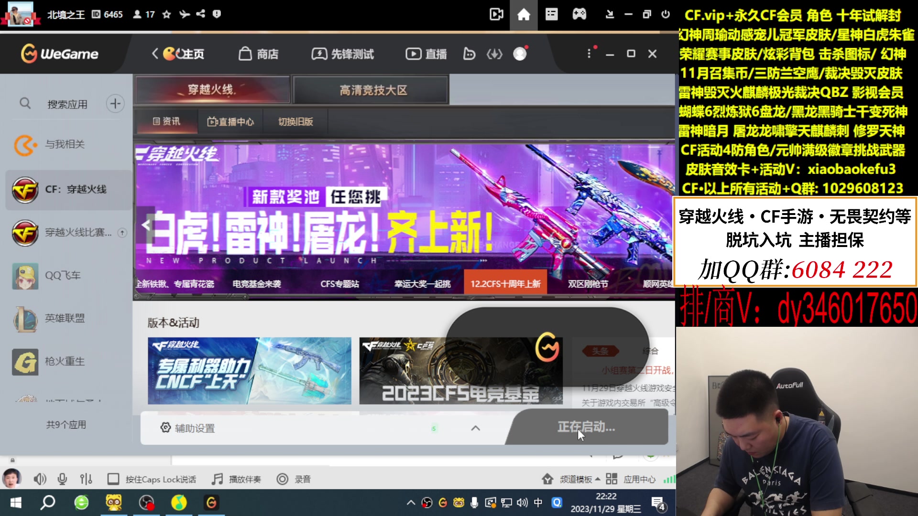Start 录音 recording
Image resolution: width=918 pixels, height=516 pixels.
point(294,479)
